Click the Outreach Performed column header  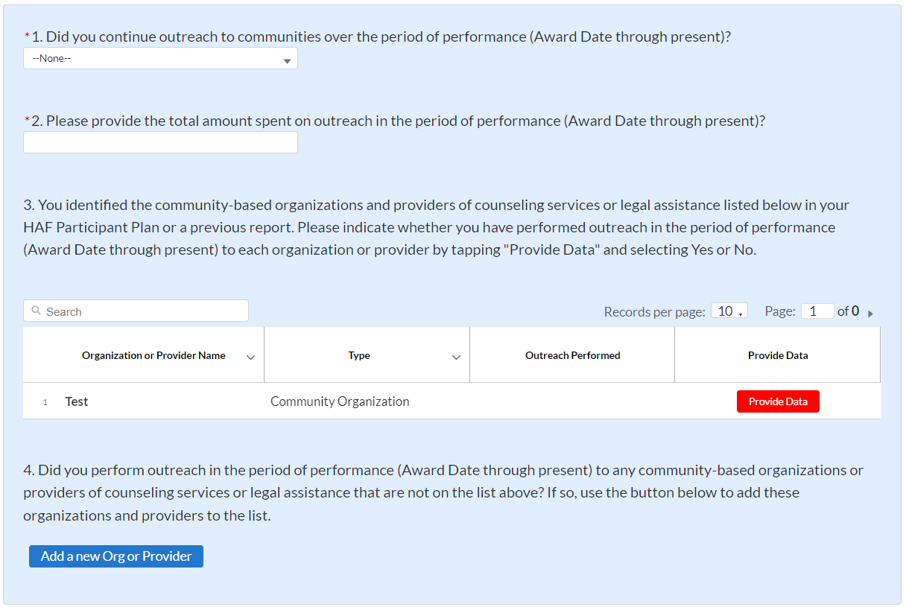572,356
